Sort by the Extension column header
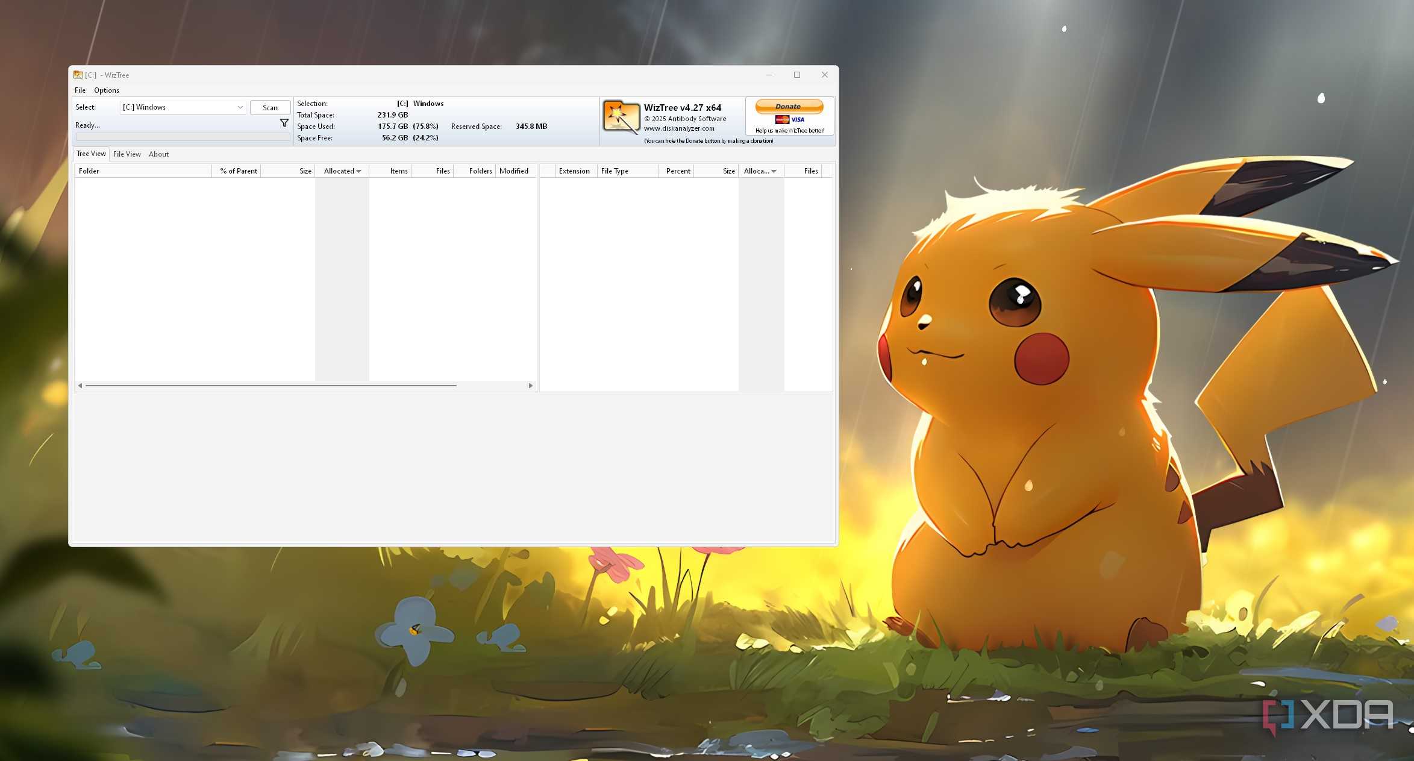 tap(576, 171)
